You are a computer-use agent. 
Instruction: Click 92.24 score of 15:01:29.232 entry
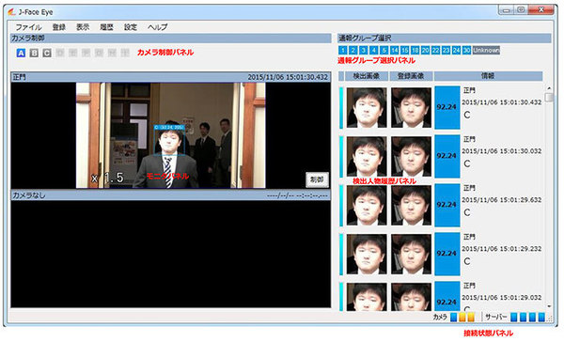point(447,254)
